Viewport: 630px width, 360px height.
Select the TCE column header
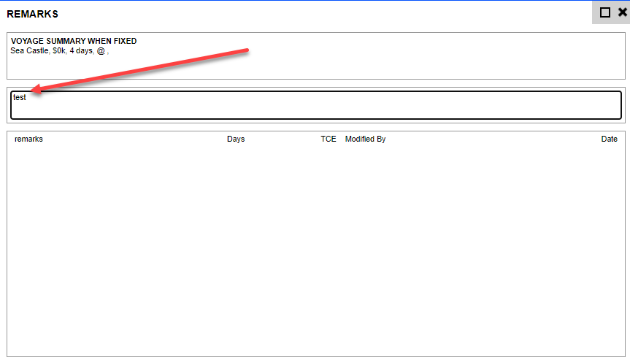(x=329, y=139)
